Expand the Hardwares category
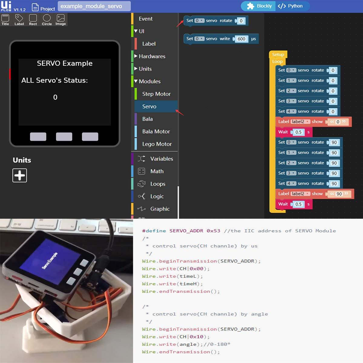 pos(136,56)
